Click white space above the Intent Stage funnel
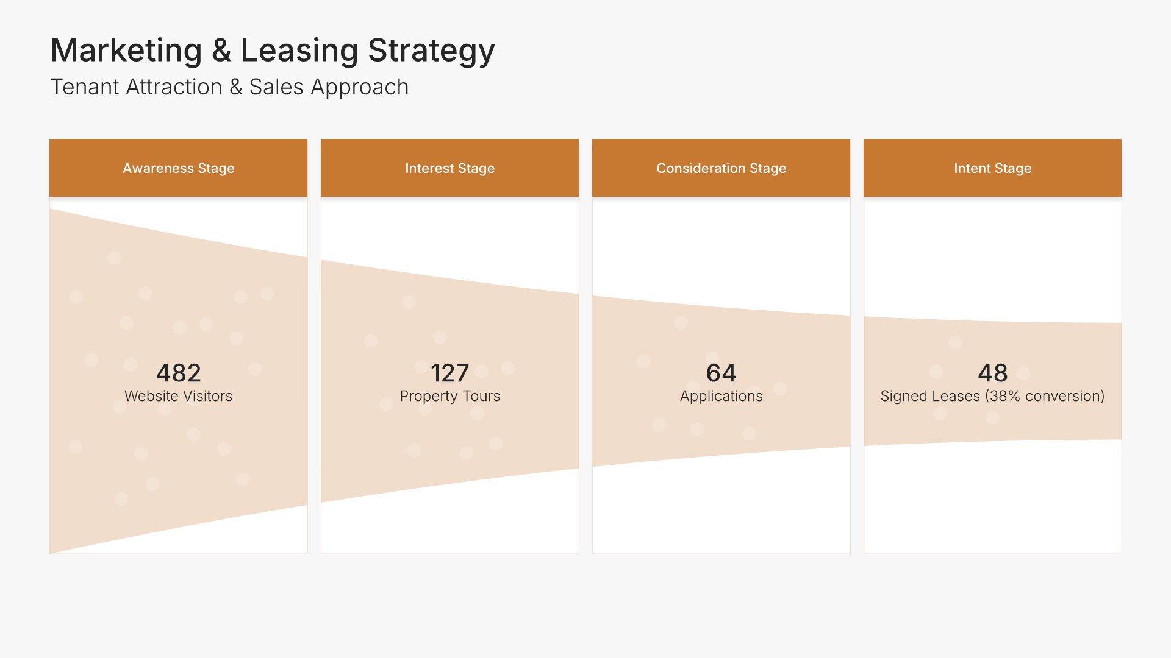1171x658 pixels. [x=992, y=256]
